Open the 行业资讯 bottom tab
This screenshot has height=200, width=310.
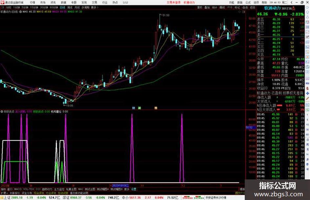point(51,193)
